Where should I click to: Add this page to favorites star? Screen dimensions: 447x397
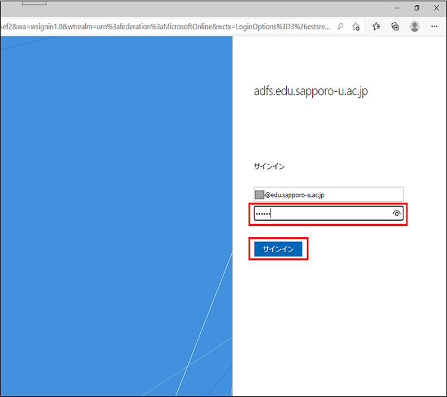pos(356,26)
